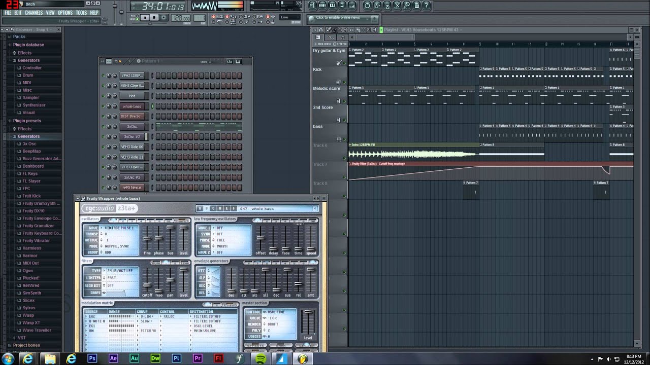
Task: Expand the Packs browser folder
Action: pyautogui.click(x=19, y=36)
